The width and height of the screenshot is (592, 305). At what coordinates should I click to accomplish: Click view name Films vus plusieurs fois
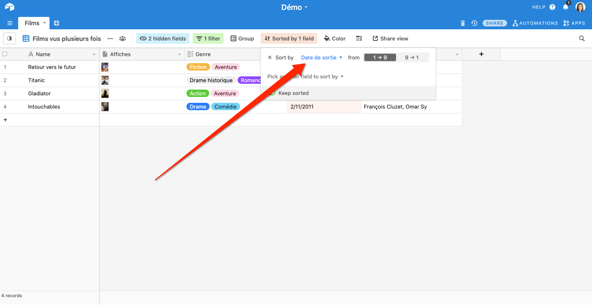click(x=67, y=38)
